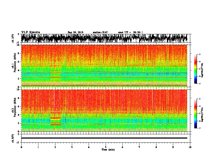Click the 'ch.3(V)' axis label
Image resolution: width=214 pixels, height=165 pixels.
pyautogui.click(x=13, y=138)
